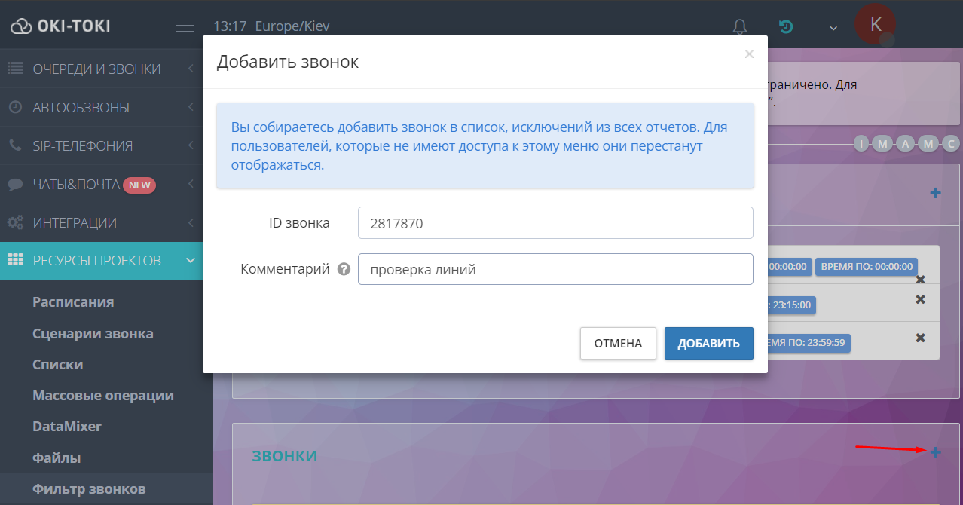Open Расписания submenu item
The height and width of the screenshot is (505, 963).
coord(73,302)
